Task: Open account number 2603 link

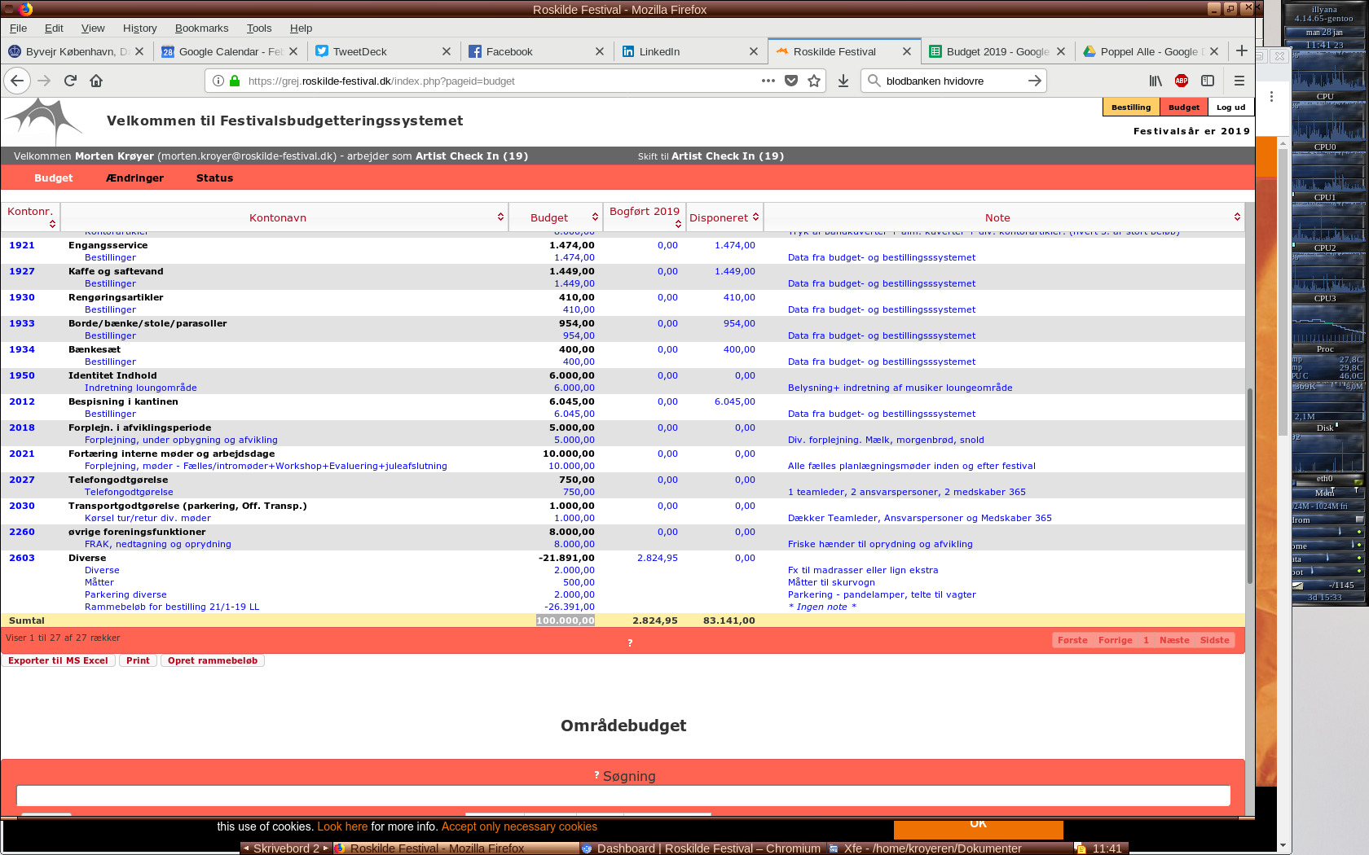Action: (22, 558)
